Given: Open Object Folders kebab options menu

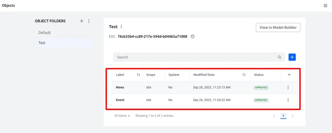Looking at the screenshot, I should point(89,21).
